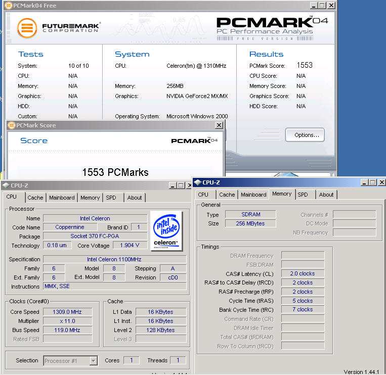The image size is (386, 375).
Task: Close the PCMark04 Free window
Action: 331,6
